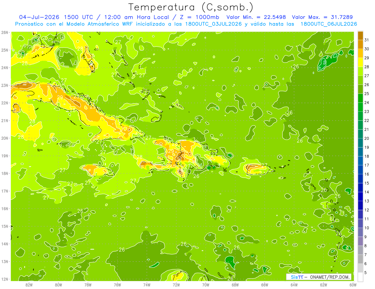Click the "68W" longitude label

tap(235, 285)
